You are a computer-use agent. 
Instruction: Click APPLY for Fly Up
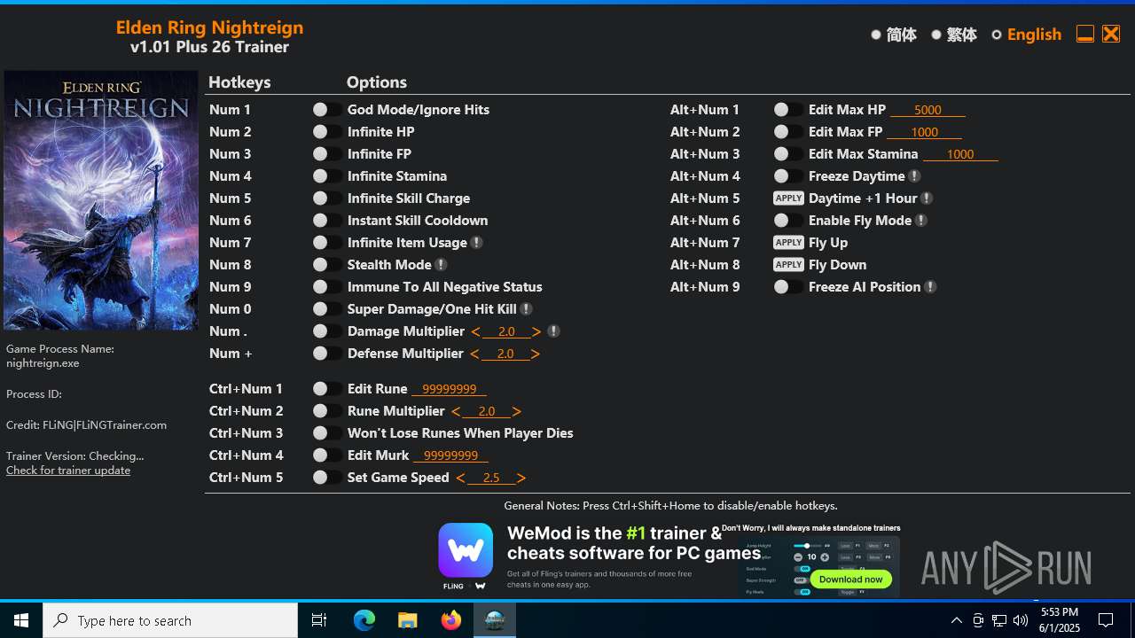click(788, 243)
